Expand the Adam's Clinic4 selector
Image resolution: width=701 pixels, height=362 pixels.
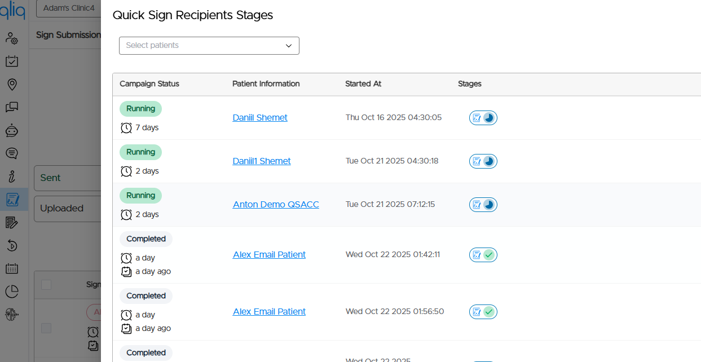69,8
